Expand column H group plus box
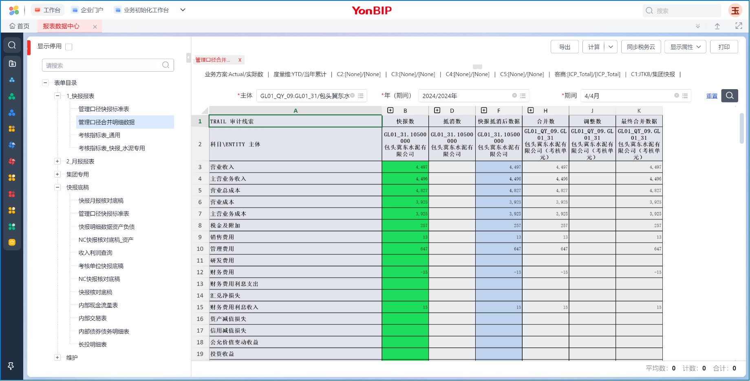The width and height of the screenshot is (750, 381). tap(530, 110)
